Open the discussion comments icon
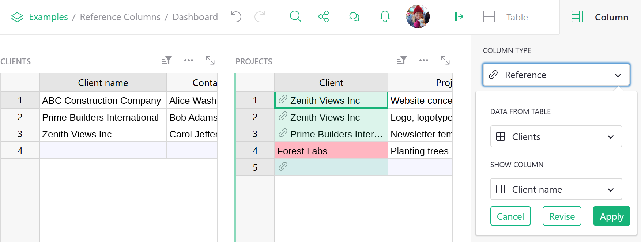Screen dimensions: 641x242 pyautogui.click(x=354, y=16)
